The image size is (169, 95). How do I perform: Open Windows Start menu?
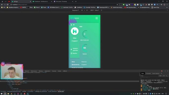[2, 94]
